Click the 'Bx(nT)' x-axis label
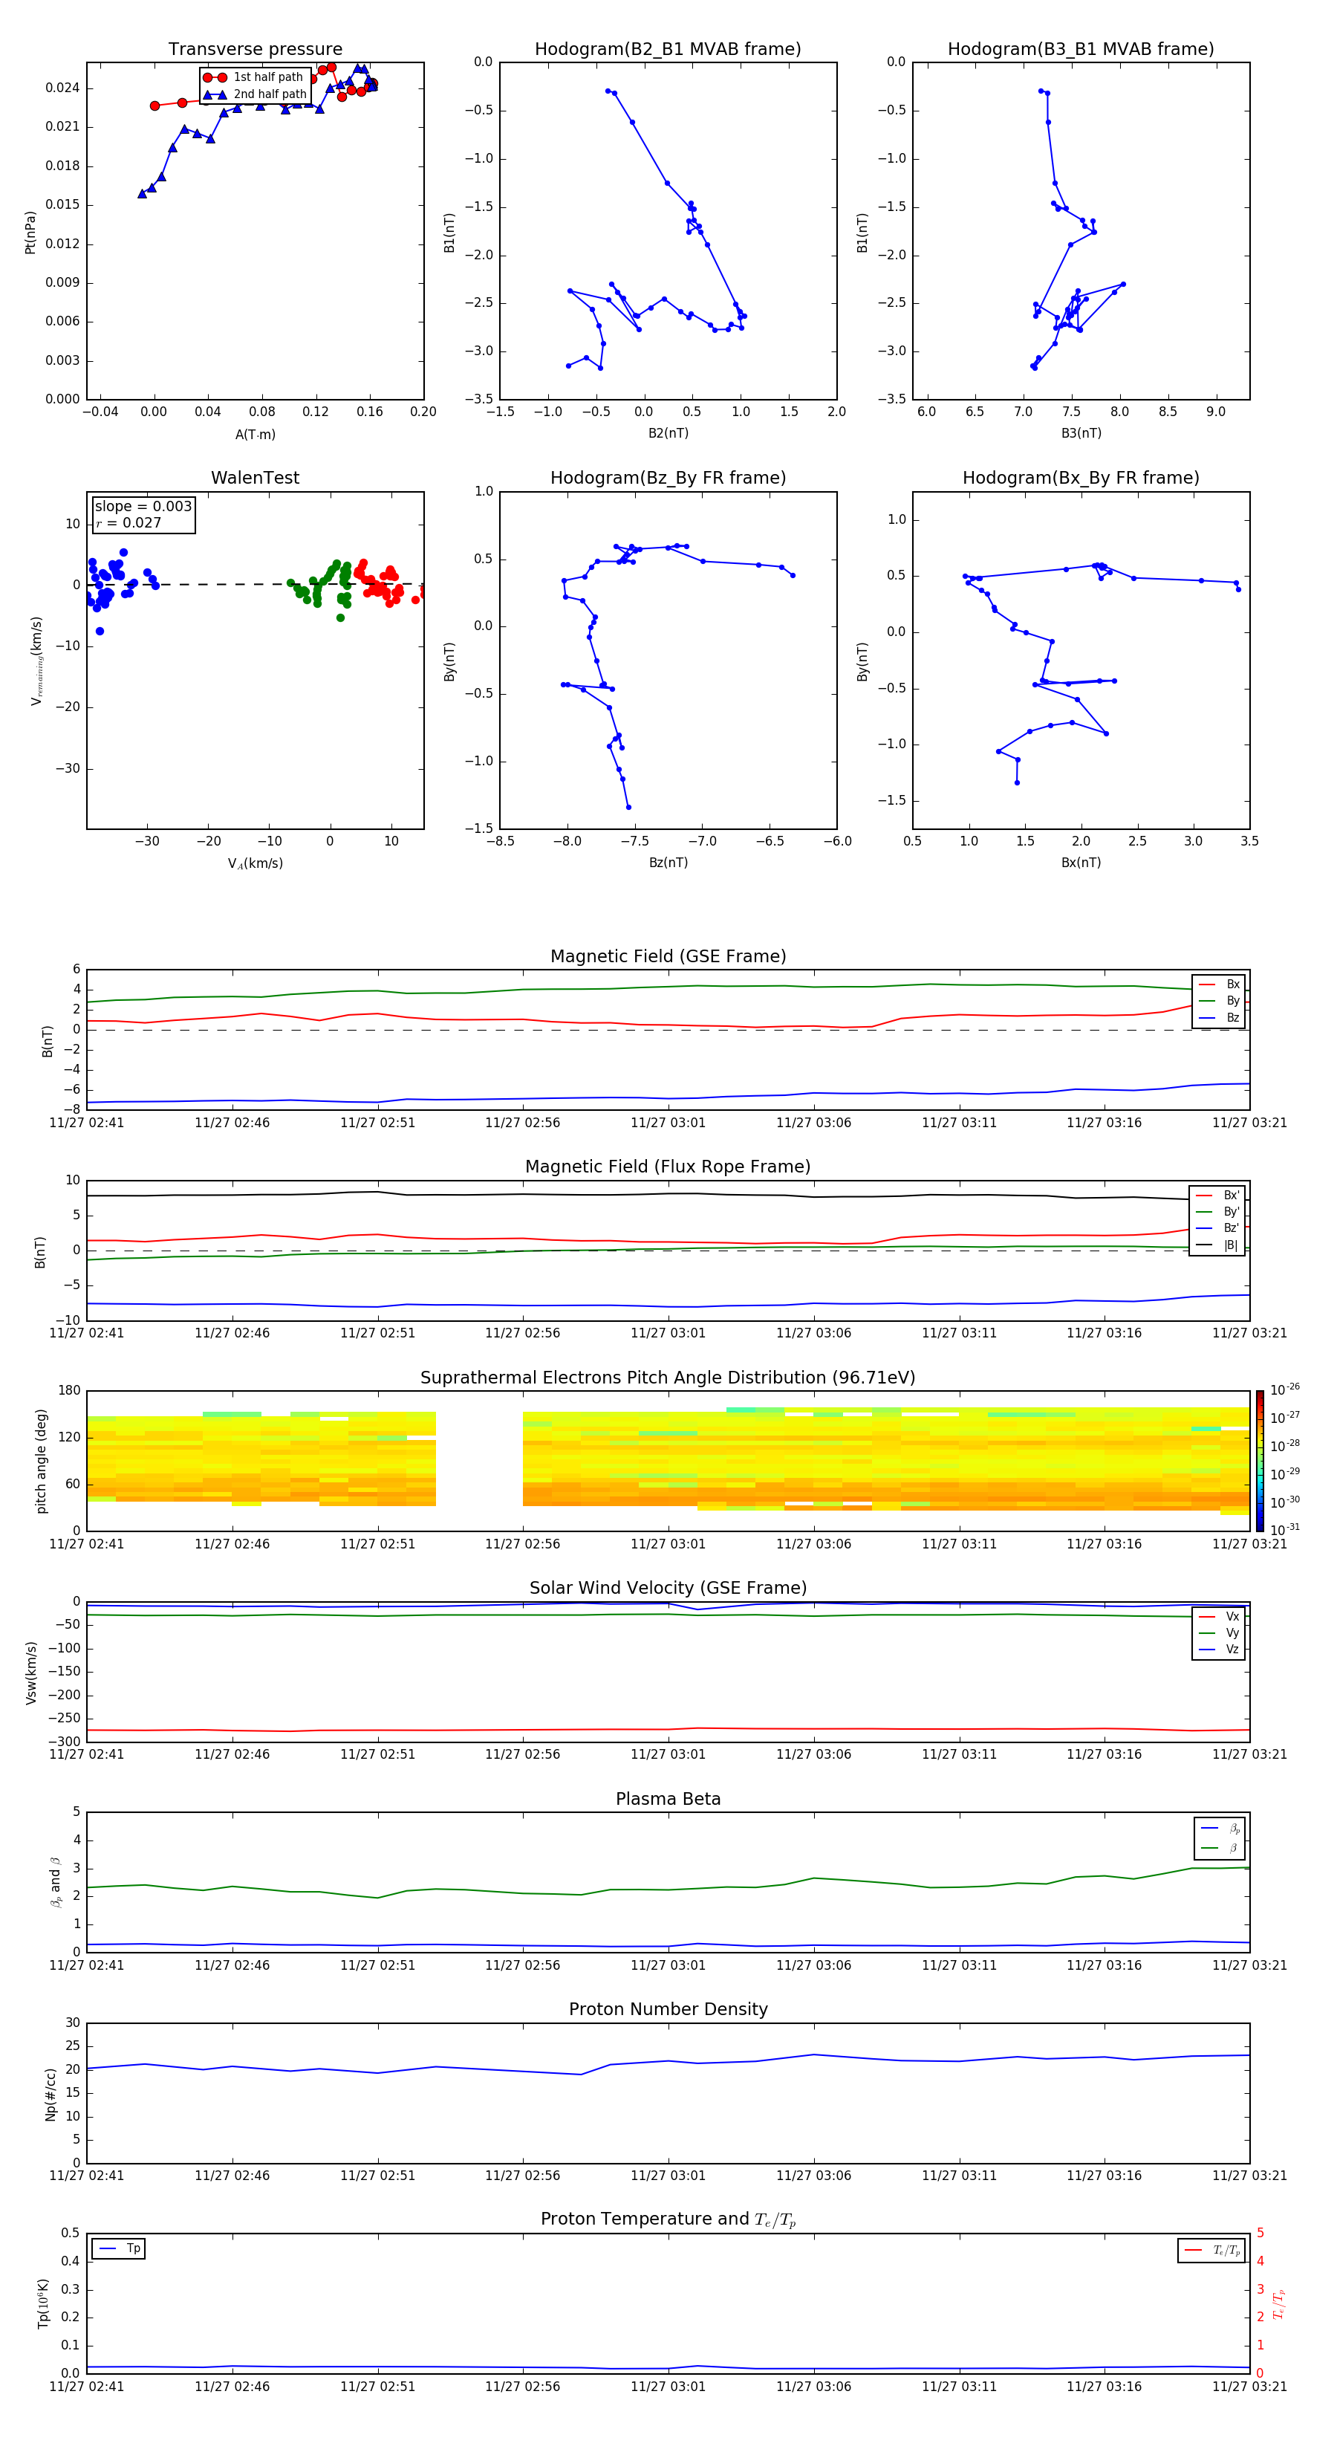The width and height of the screenshot is (1337, 2452). point(1081,863)
